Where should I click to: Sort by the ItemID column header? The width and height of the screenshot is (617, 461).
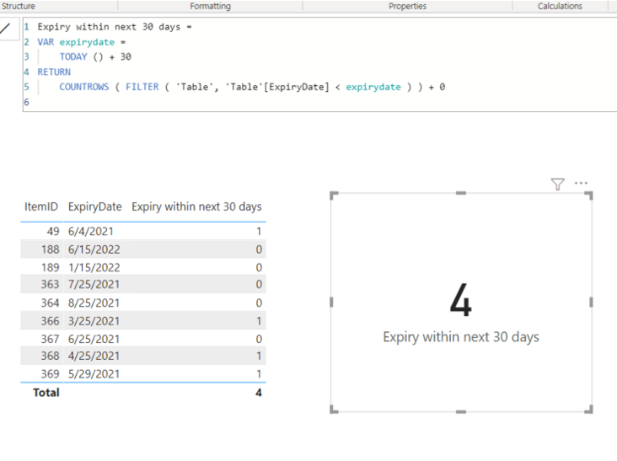coord(41,206)
